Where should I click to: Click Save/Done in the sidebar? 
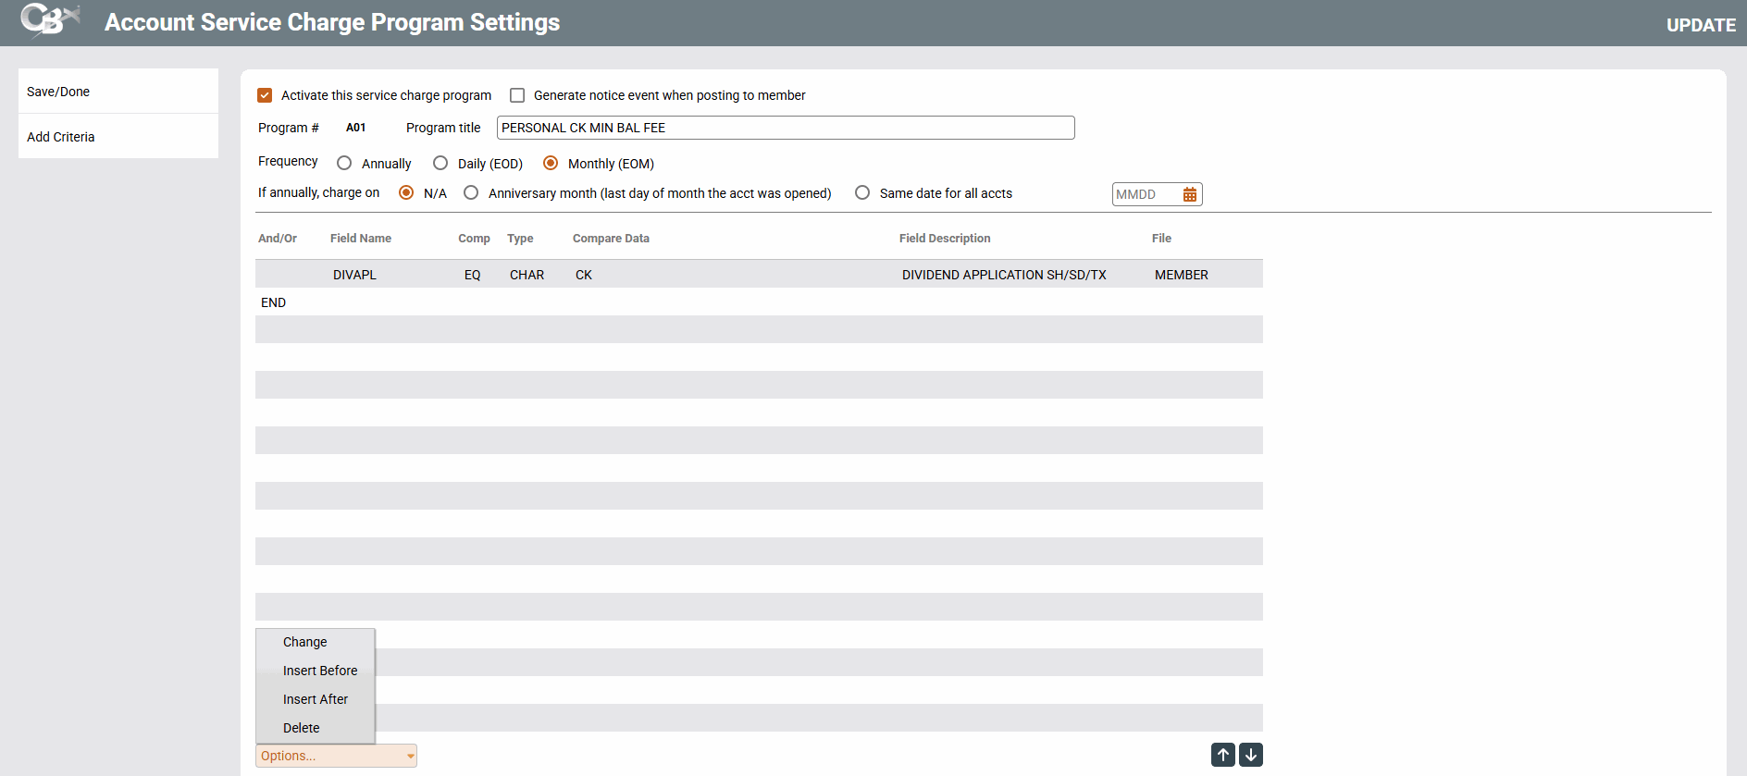pos(58,92)
